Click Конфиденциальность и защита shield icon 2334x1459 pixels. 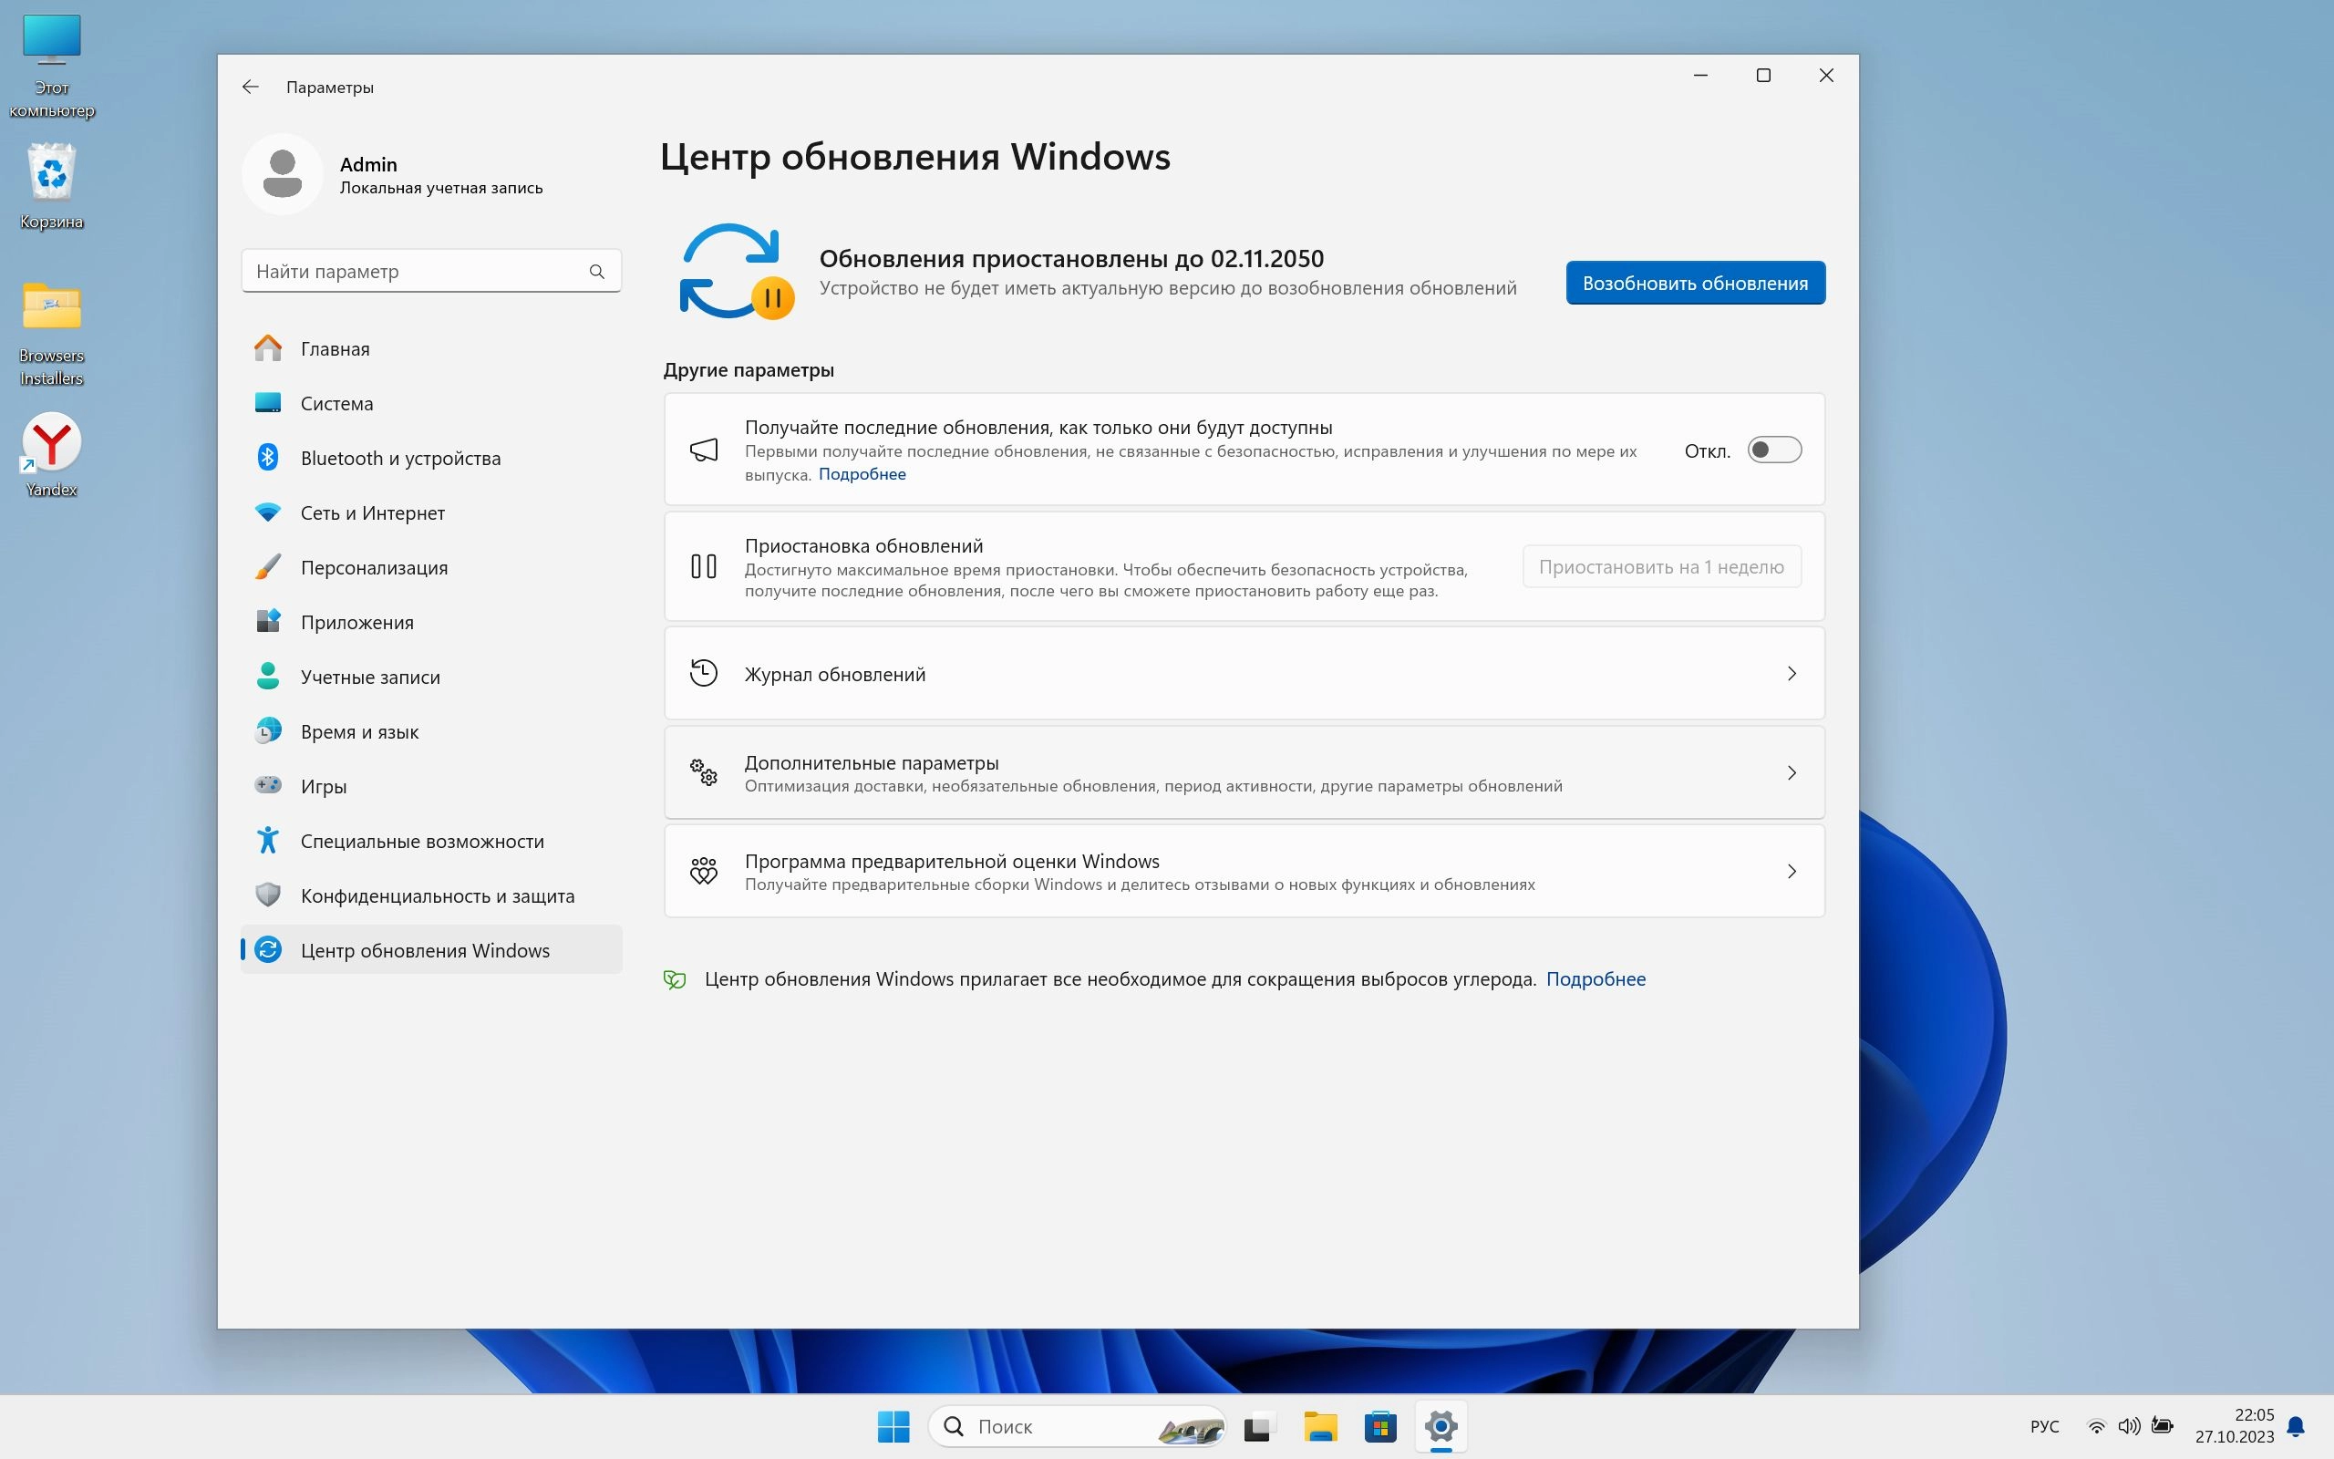click(268, 895)
